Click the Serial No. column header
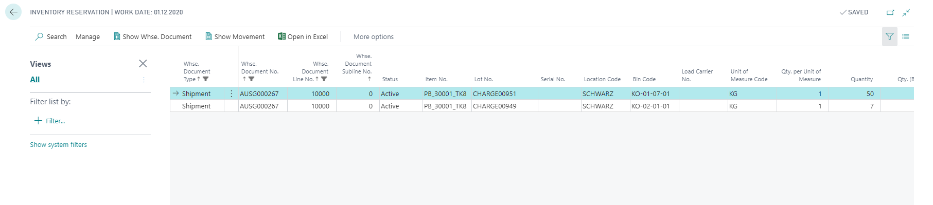The width and height of the screenshot is (933, 205). click(553, 79)
